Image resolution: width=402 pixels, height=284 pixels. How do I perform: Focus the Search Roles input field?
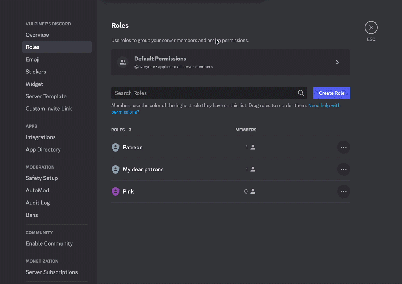coord(203,93)
